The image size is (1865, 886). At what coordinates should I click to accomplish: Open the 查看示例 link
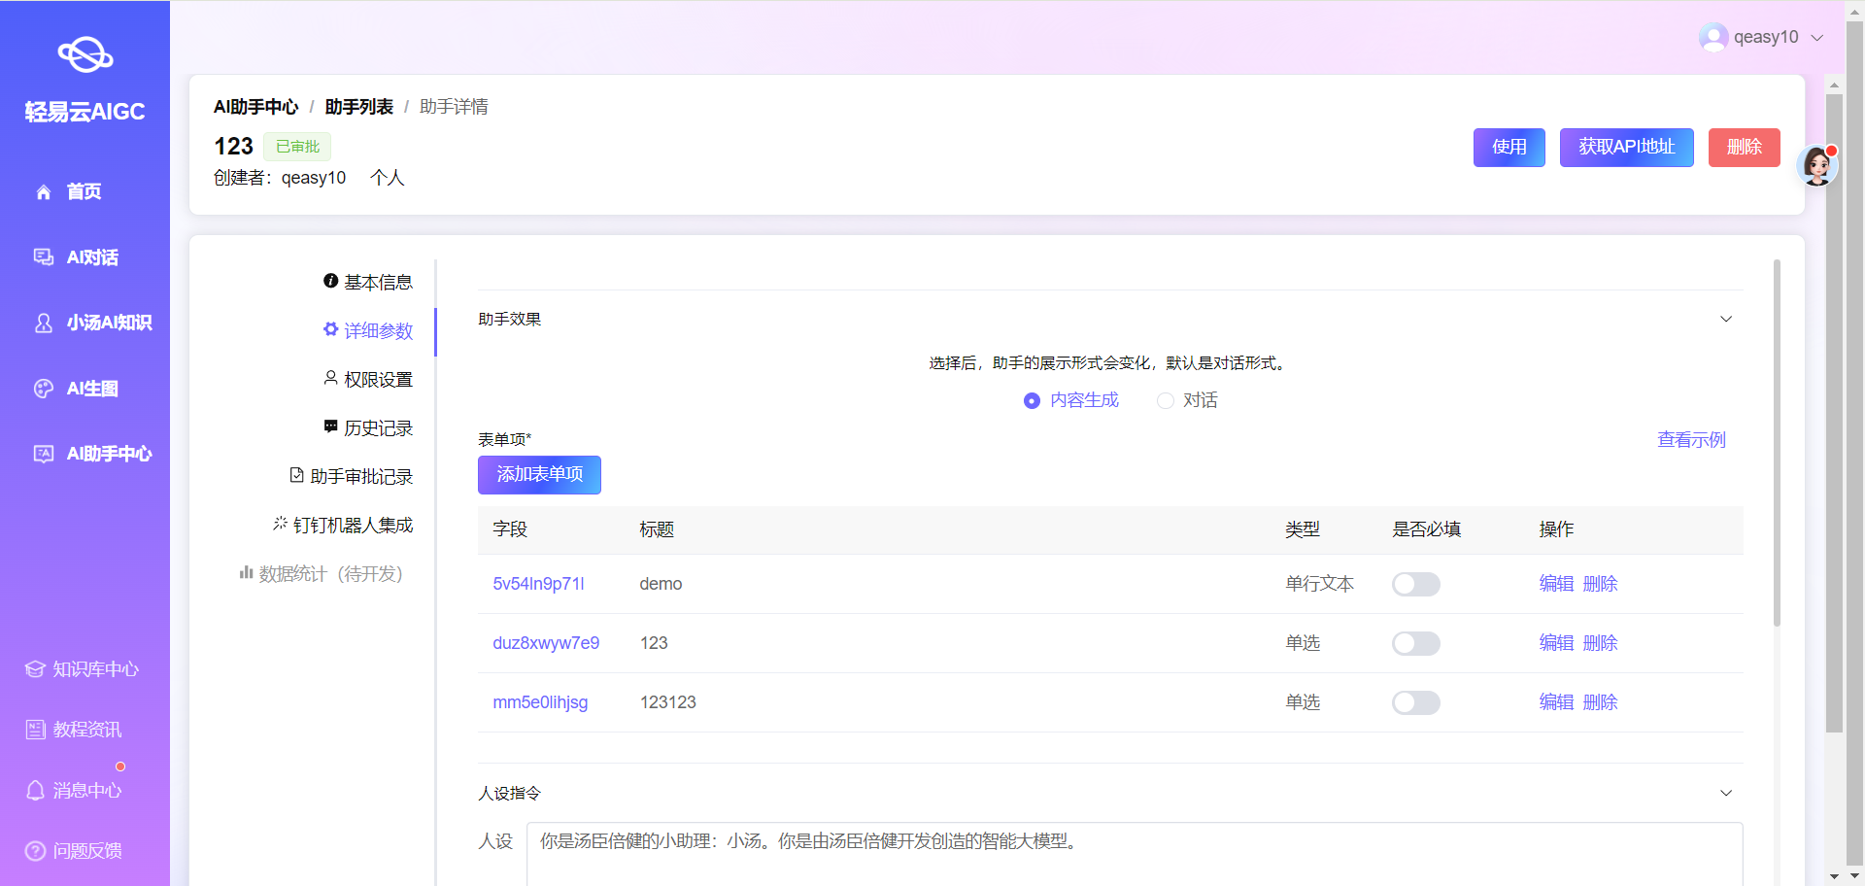pyautogui.click(x=1691, y=440)
